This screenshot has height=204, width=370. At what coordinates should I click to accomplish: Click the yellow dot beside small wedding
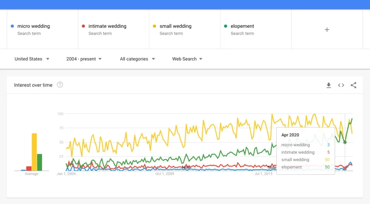155,26
